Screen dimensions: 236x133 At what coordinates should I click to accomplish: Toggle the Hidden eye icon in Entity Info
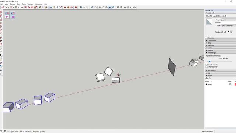point(222,32)
